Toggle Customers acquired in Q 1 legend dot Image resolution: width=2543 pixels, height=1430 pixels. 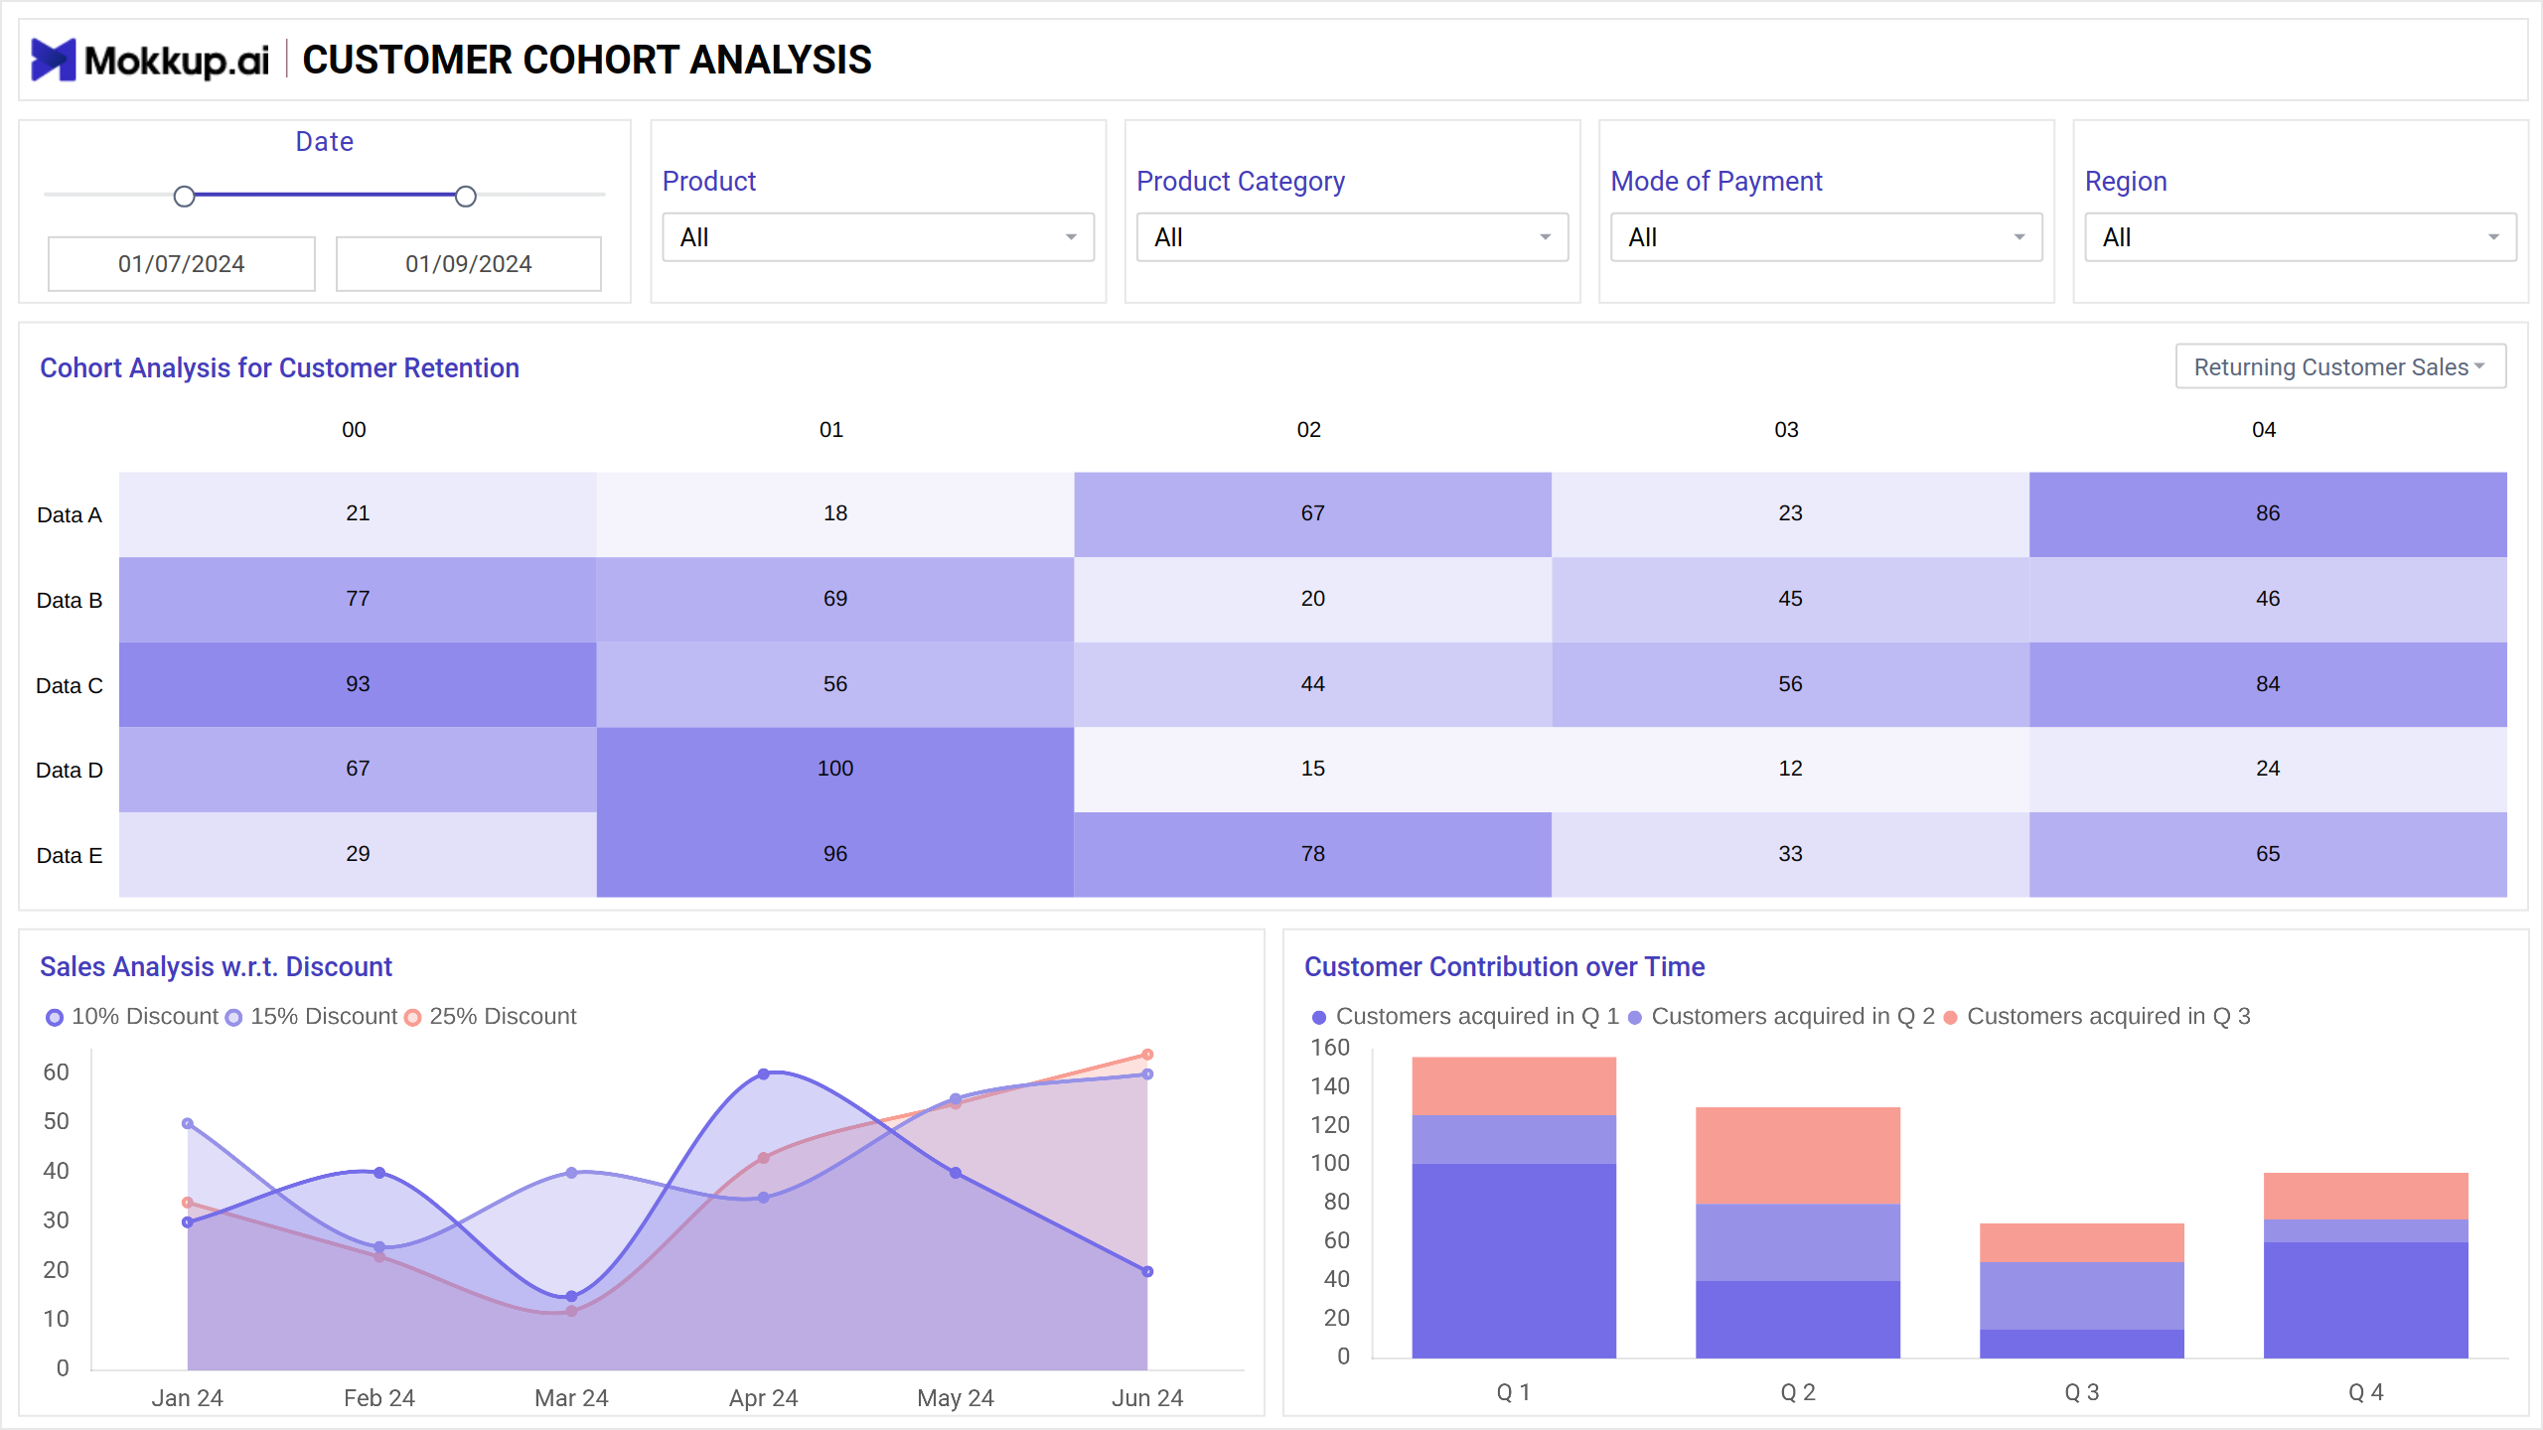[1319, 1017]
